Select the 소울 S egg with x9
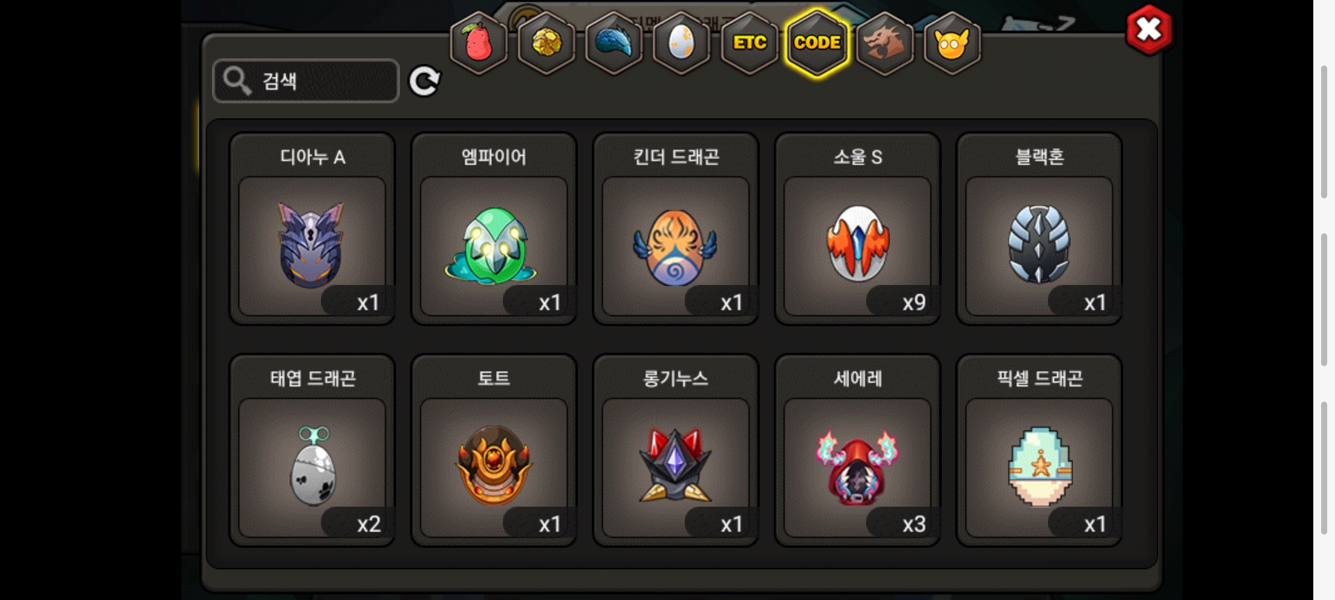 click(x=857, y=229)
